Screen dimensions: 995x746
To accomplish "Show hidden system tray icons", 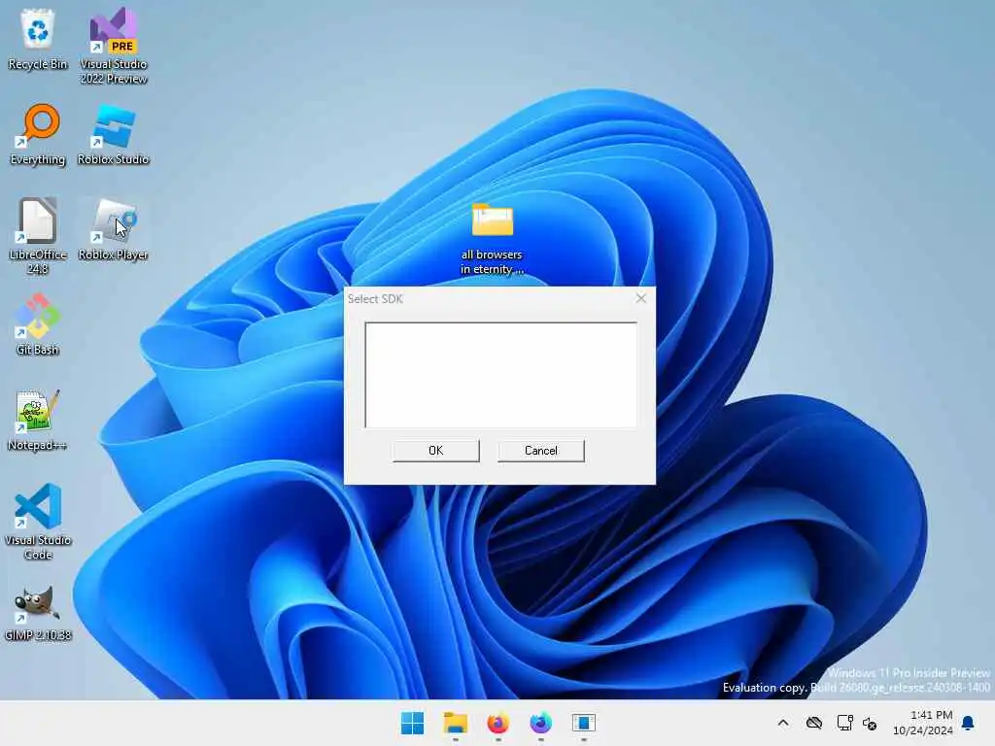I will coord(783,723).
